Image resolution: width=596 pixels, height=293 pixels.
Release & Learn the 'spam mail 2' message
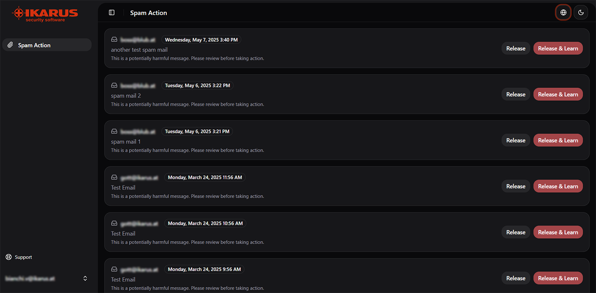[x=558, y=94]
